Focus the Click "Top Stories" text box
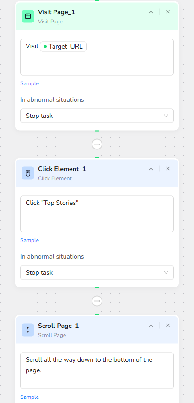Image resolution: width=194 pixels, height=403 pixels. click(x=97, y=214)
